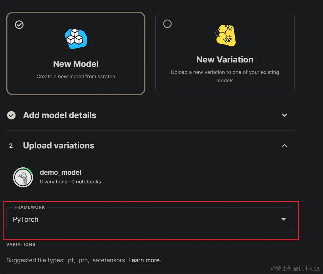The height and width of the screenshot is (274, 323).
Task: Click the Upload variations heading
Action: tap(58, 145)
